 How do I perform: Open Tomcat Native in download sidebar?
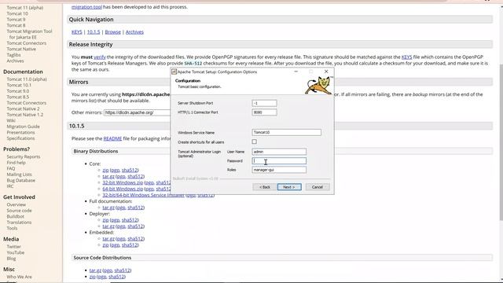click(21, 49)
